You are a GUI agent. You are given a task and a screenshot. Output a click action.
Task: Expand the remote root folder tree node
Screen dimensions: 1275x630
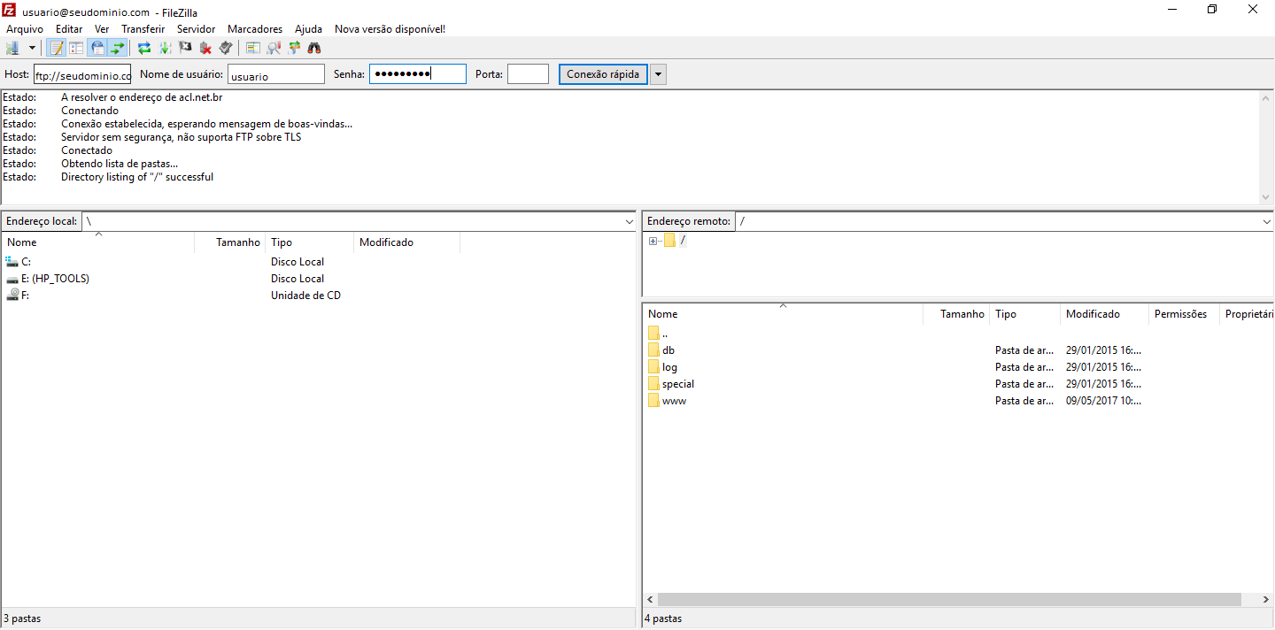pos(653,241)
